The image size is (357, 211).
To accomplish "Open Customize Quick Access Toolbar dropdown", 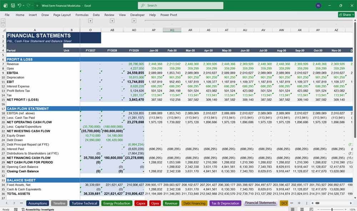I will tap(37, 6).
